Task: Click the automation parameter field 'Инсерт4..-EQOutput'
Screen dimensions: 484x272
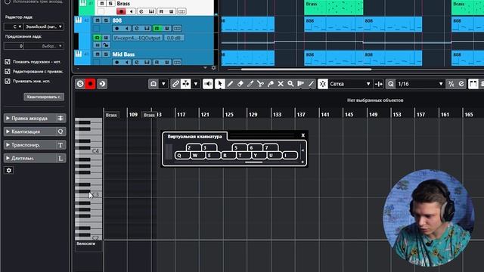Action: [x=137, y=38]
